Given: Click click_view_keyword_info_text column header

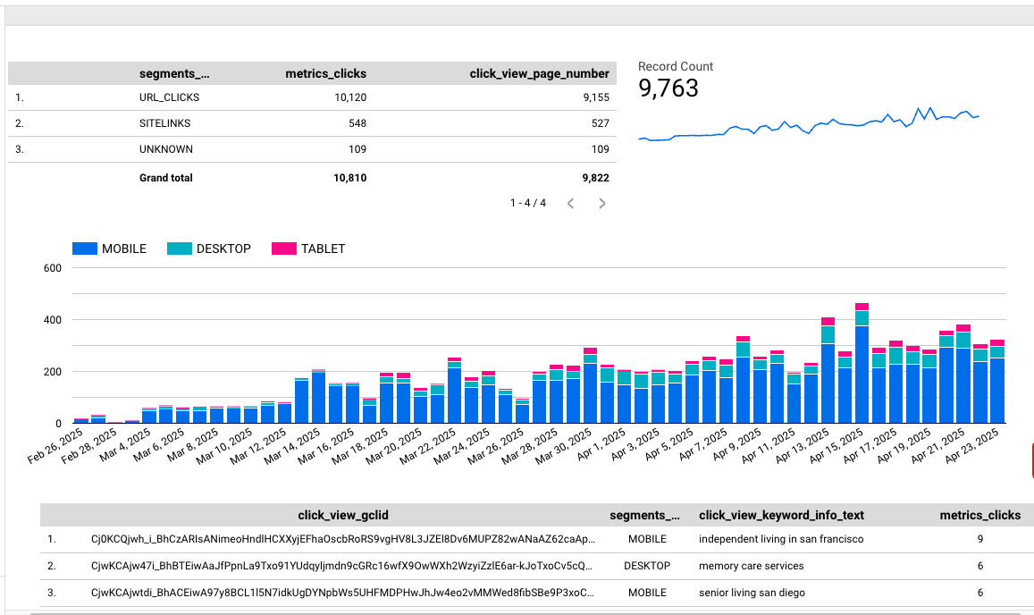Looking at the screenshot, I should point(781,515).
